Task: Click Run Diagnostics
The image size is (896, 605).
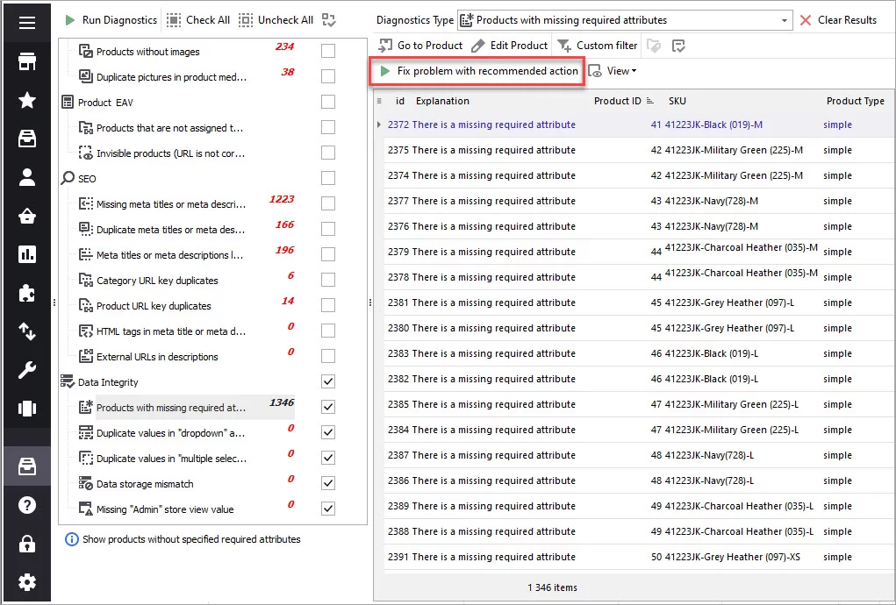Action: pos(111,20)
